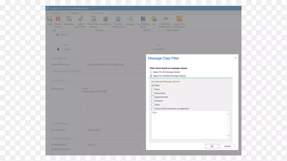Click the folder name input field
Screen dimensions: 287x161
(100, 71)
